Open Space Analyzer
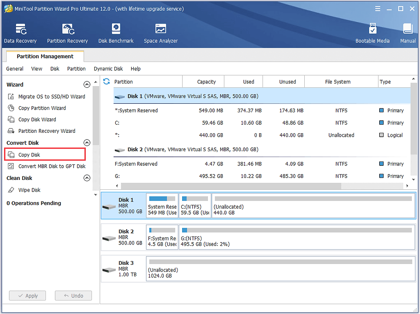Viewport: 420px width, 314px height. point(161,33)
